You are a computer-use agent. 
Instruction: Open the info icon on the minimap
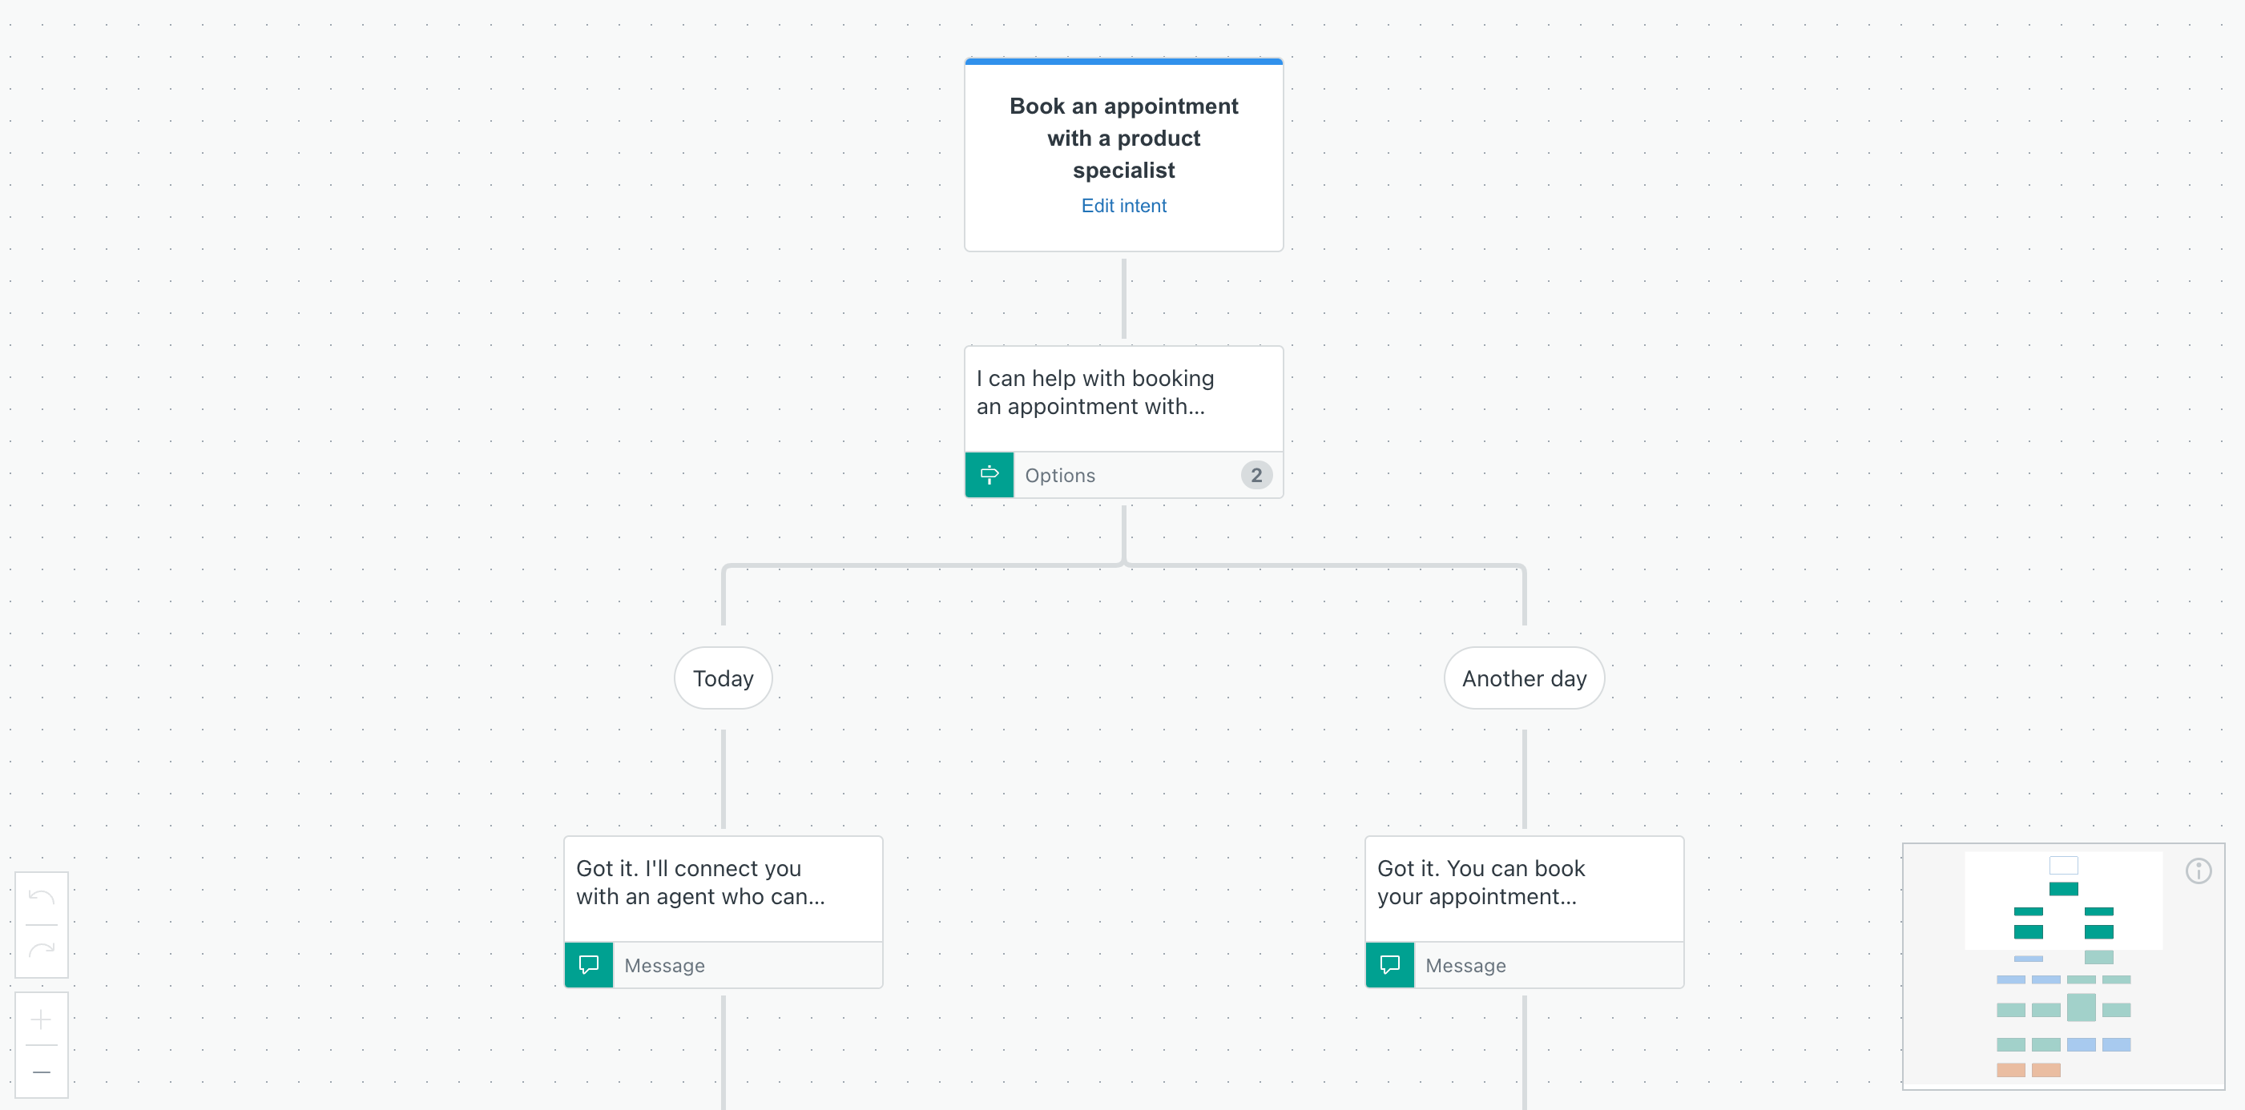pyautogui.click(x=2197, y=871)
